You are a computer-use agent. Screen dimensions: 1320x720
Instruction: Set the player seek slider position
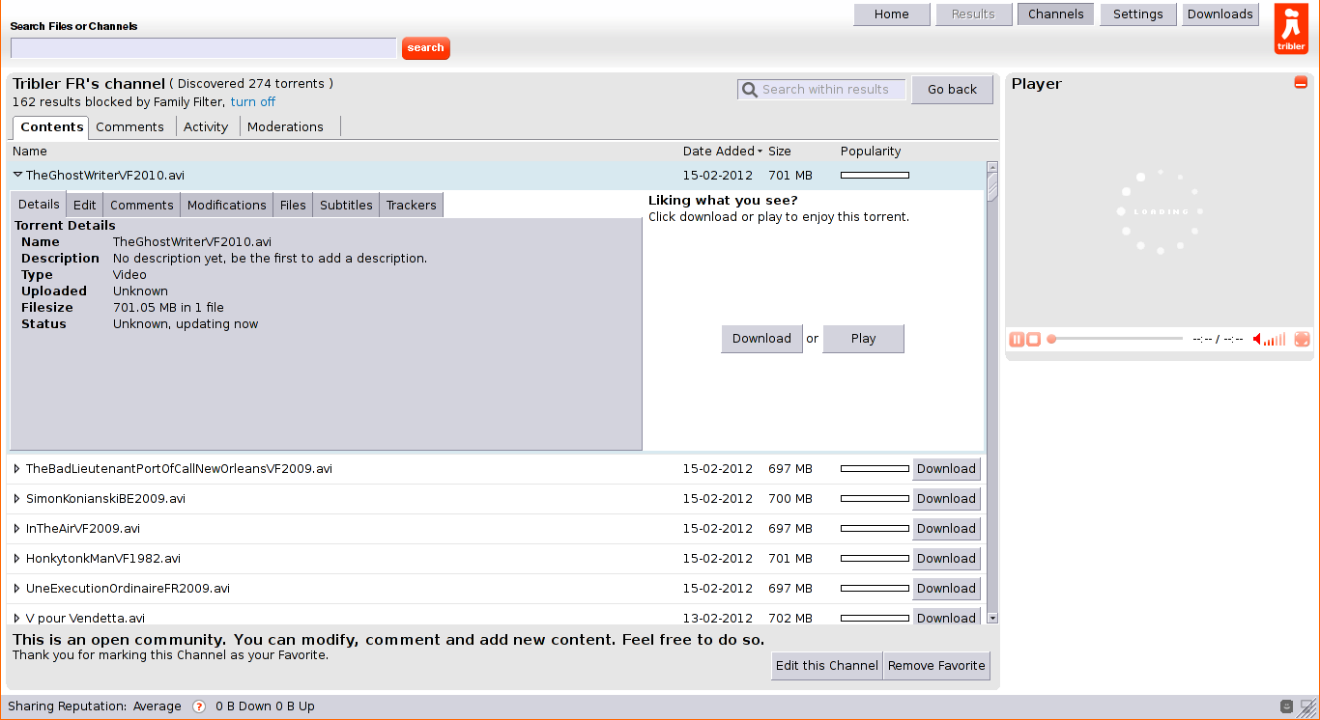(1115, 339)
